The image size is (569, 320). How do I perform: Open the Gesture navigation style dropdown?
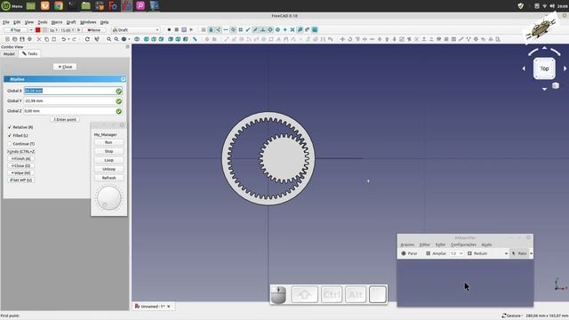point(512,316)
